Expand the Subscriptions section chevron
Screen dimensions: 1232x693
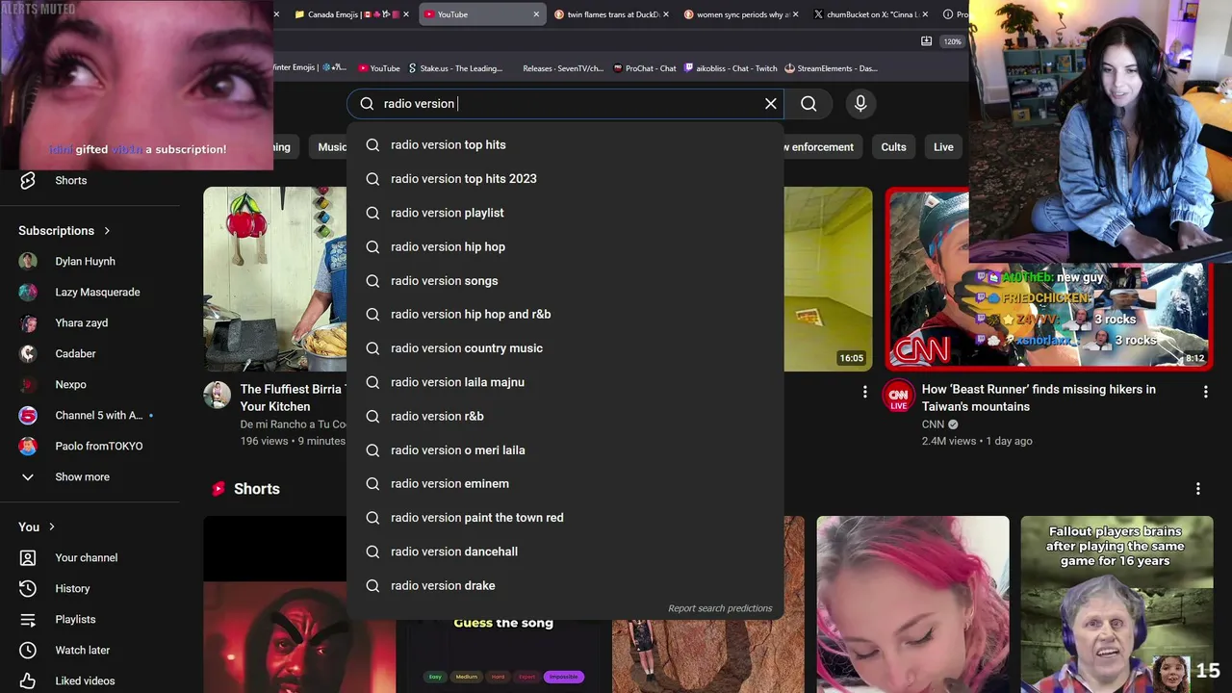click(107, 231)
